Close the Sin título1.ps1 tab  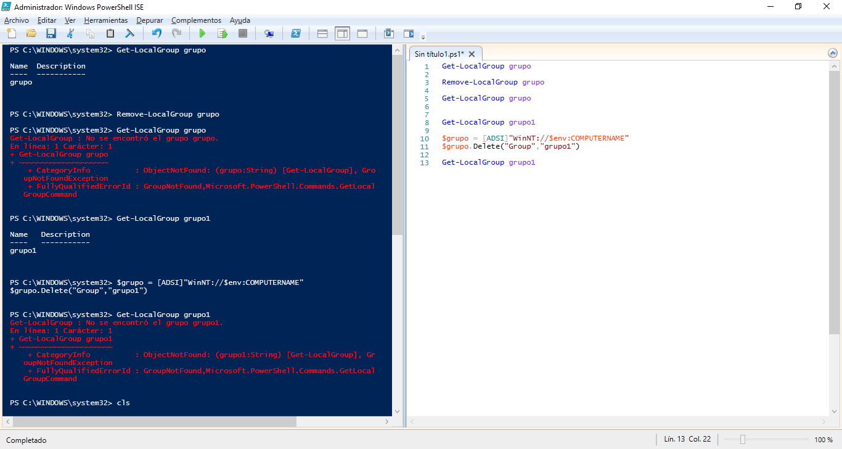pyautogui.click(x=472, y=54)
